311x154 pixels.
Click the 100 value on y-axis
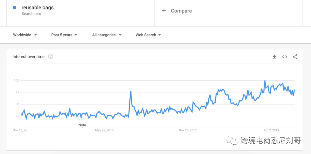click(x=16, y=80)
